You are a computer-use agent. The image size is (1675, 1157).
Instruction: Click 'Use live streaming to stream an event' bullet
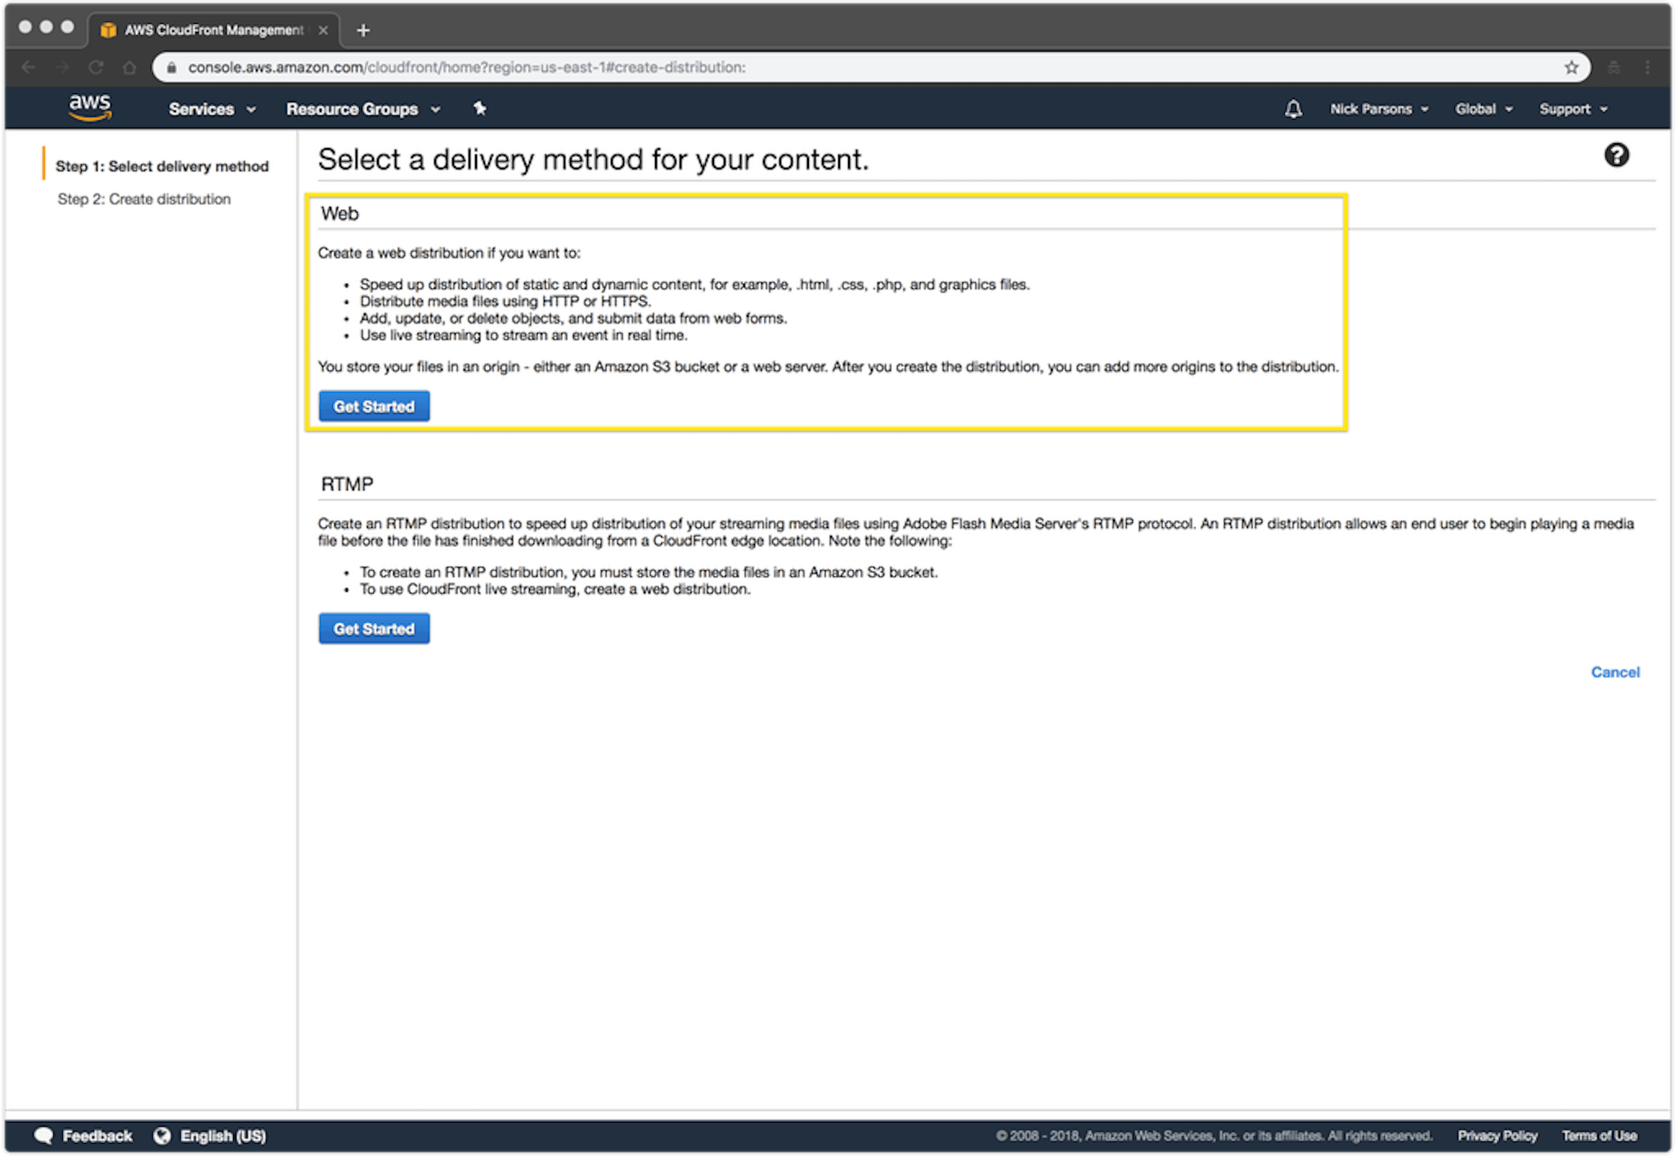pos(523,335)
